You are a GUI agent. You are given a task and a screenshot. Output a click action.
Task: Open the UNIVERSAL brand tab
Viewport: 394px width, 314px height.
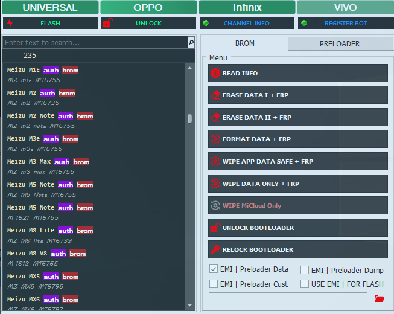(50, 7)
